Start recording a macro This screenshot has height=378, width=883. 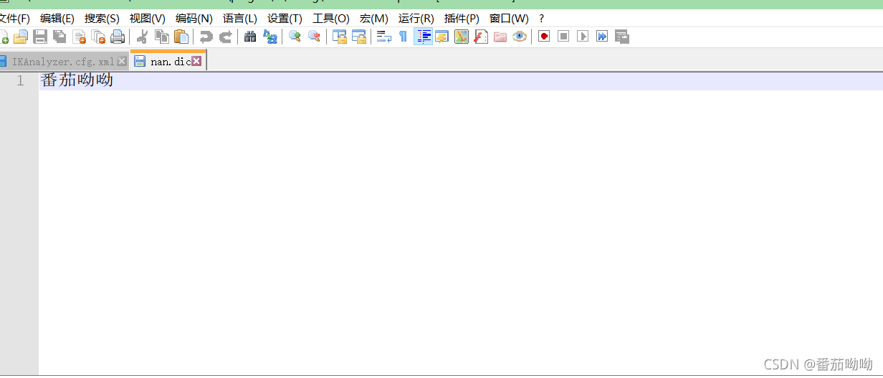click(x=544, y=37)
